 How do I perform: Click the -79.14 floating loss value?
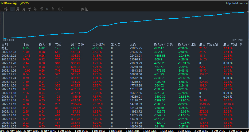click(x=75, y=48)
